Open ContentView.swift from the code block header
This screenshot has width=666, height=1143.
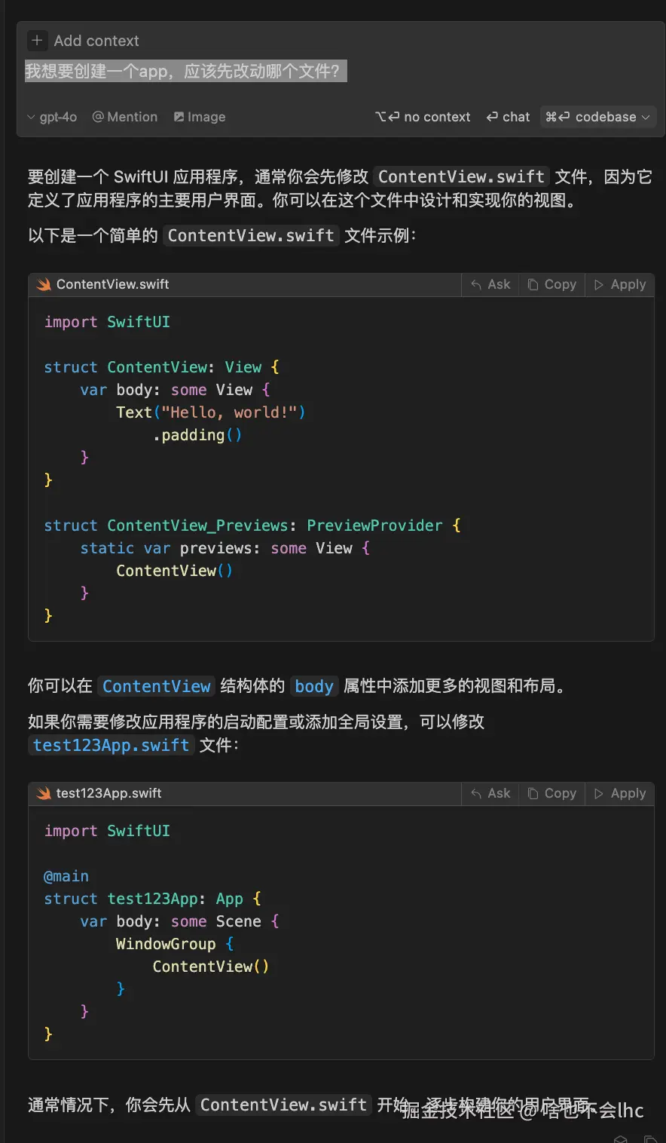[112, 284]
